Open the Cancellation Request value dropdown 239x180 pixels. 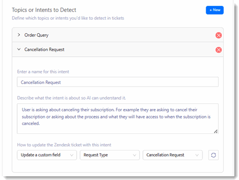pos(172,155)
